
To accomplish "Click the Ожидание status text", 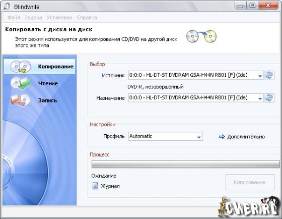I will point(104,176).
